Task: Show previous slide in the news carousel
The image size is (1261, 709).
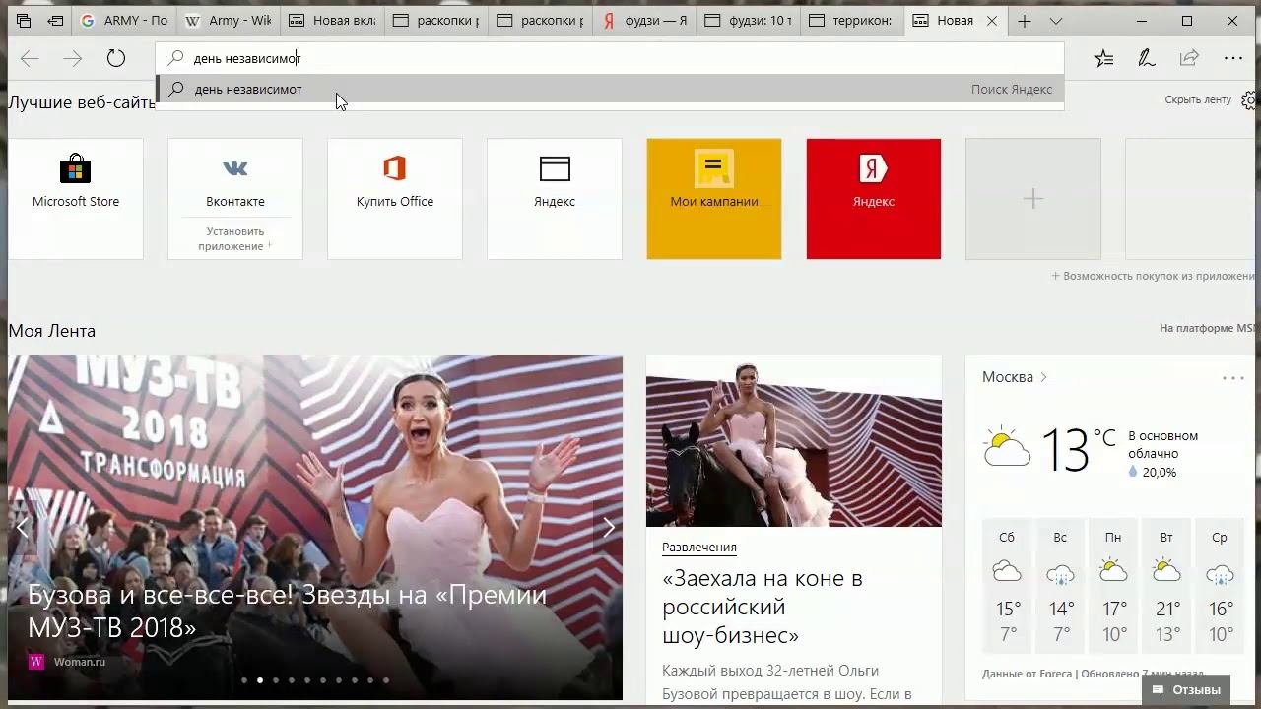Action: (x=22, y=528)
